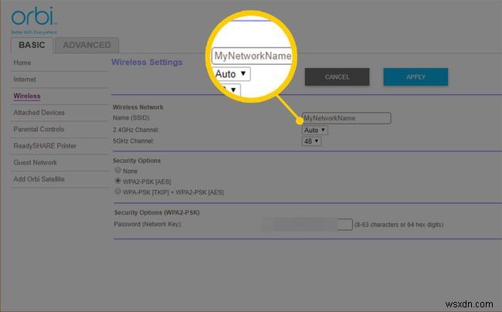
Task: Select the WPA2-PSK [AES] radio button
Action: pos(118,181)
